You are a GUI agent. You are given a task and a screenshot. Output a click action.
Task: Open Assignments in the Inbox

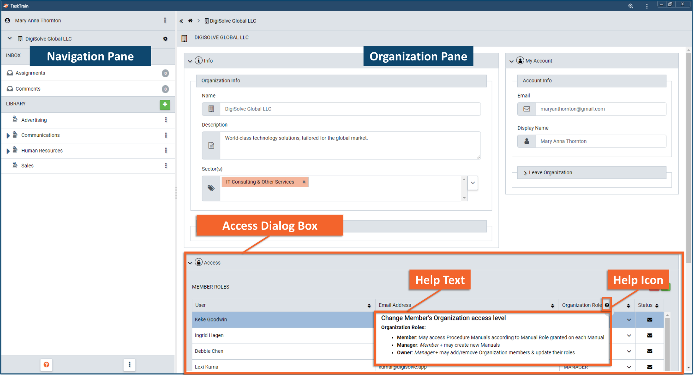pyautogui.click(x=30, y=73)
